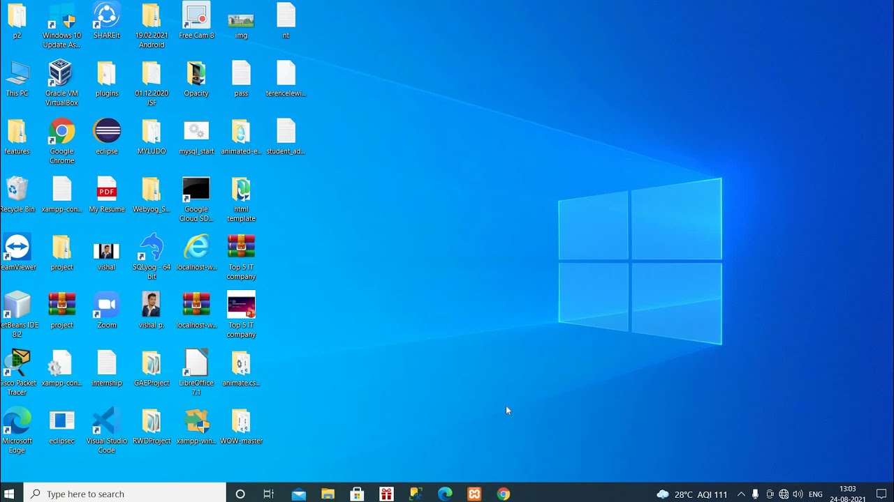Open Mail app from the taskbar
Screen dimensions: 894x502
pyautogui.click(x=299, y=494)
